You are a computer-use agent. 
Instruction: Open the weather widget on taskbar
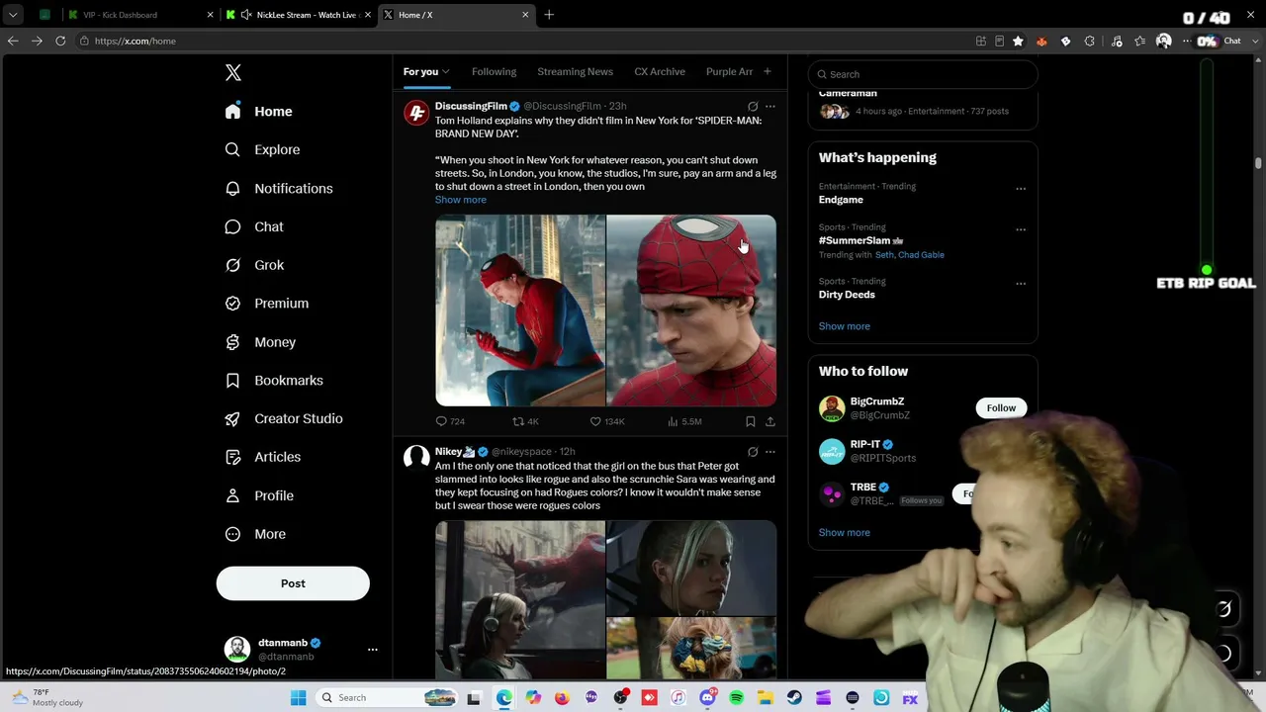(47, 697)
